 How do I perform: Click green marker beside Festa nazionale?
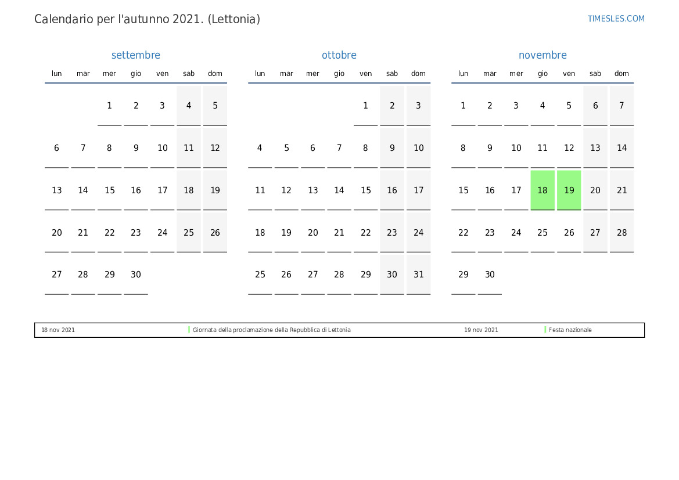coord(545,330)
